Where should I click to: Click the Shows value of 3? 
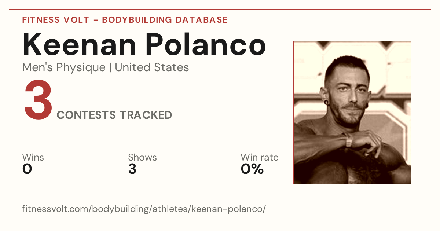(x=132, y=169)
